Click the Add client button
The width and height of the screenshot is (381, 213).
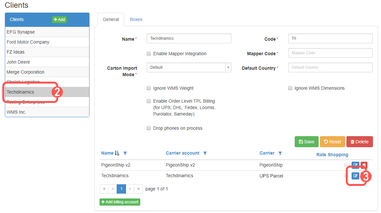click(x=59, y=20)
